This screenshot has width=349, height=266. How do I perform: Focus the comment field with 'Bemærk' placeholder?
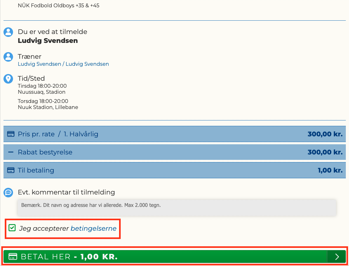click(x=177, y=208)
